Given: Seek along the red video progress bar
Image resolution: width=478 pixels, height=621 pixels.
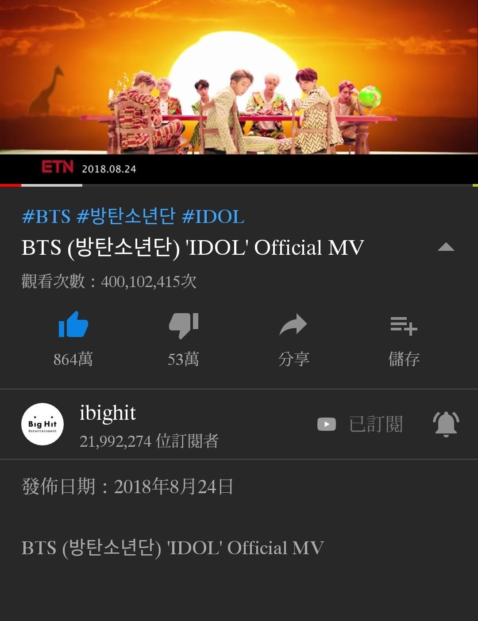Looking at the screenshot, I should pyautogui.click(x=239, y=185).
